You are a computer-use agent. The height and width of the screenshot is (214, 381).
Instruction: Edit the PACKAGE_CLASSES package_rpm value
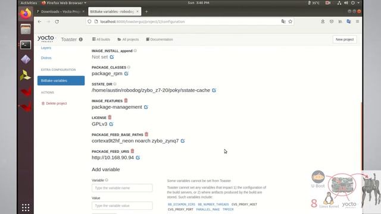tap(126, 74)
